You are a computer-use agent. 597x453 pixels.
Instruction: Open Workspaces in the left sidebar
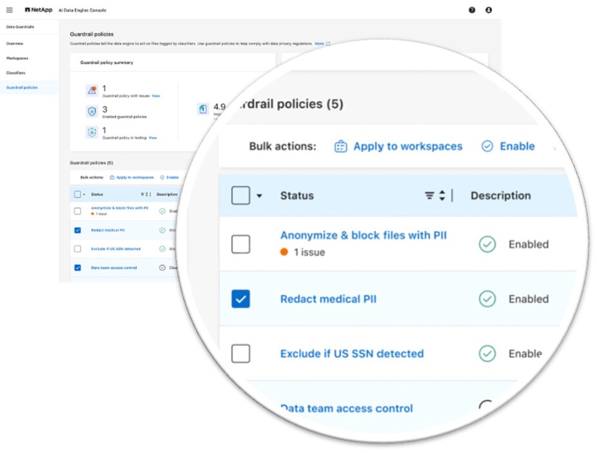coord(17,58)
